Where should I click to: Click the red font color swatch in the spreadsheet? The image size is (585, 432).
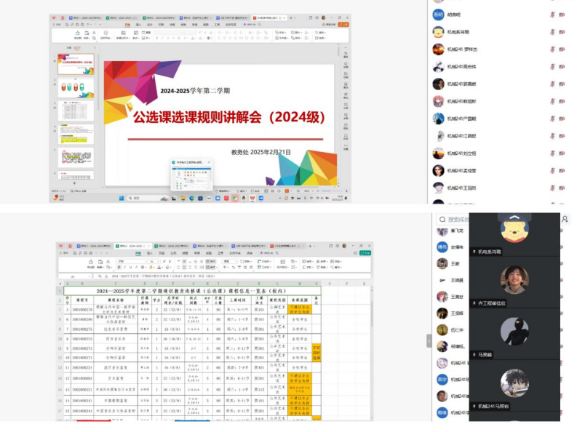pyautogui.click(x=159, y=267)
